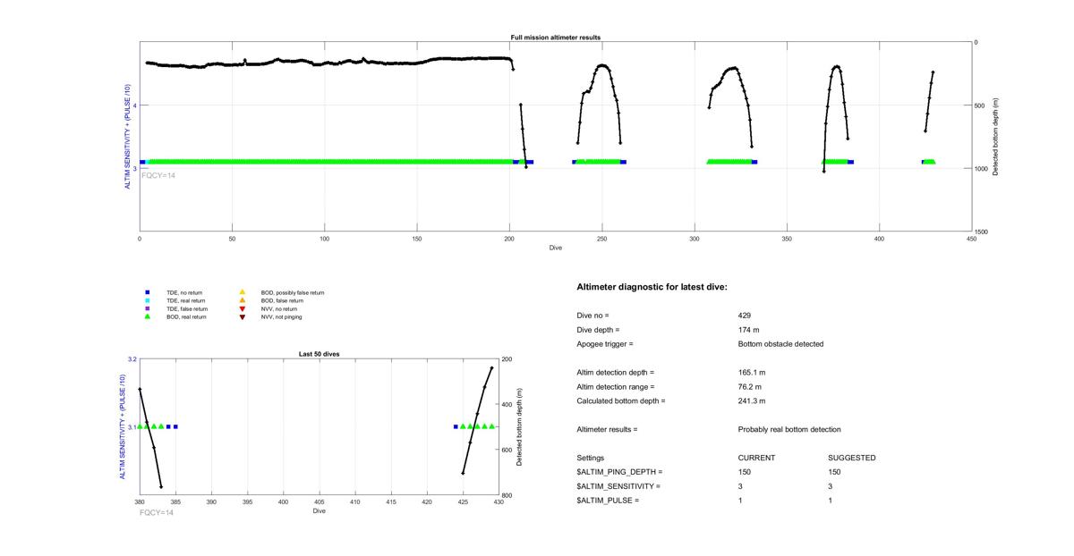Viewport: 1074px width, 556px height.
Task: Select the 'TDE, no return' legend label
Action: [x=184, y=292]
